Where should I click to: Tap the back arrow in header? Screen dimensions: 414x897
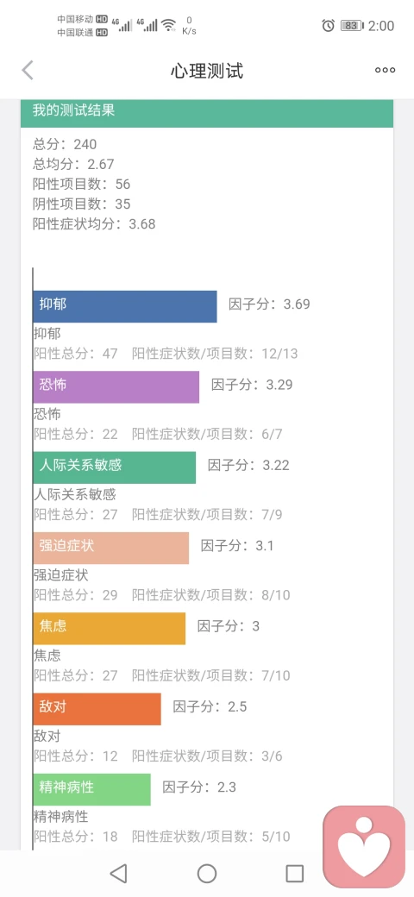[x=28, y=71]
